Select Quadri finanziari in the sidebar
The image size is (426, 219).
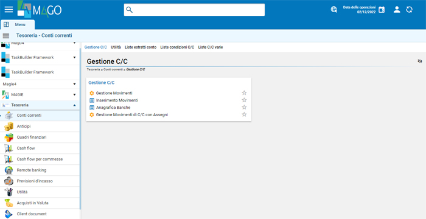click(x=40, y=137)
